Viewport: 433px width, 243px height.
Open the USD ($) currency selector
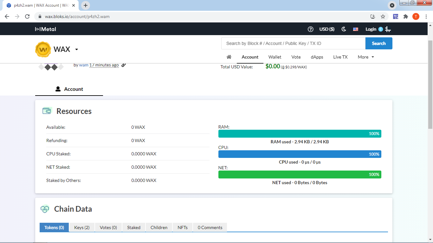coord(327,29)
